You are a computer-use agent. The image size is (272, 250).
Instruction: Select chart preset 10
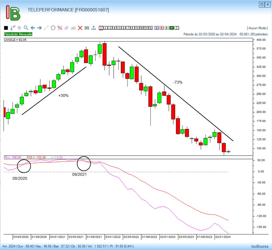141,28
